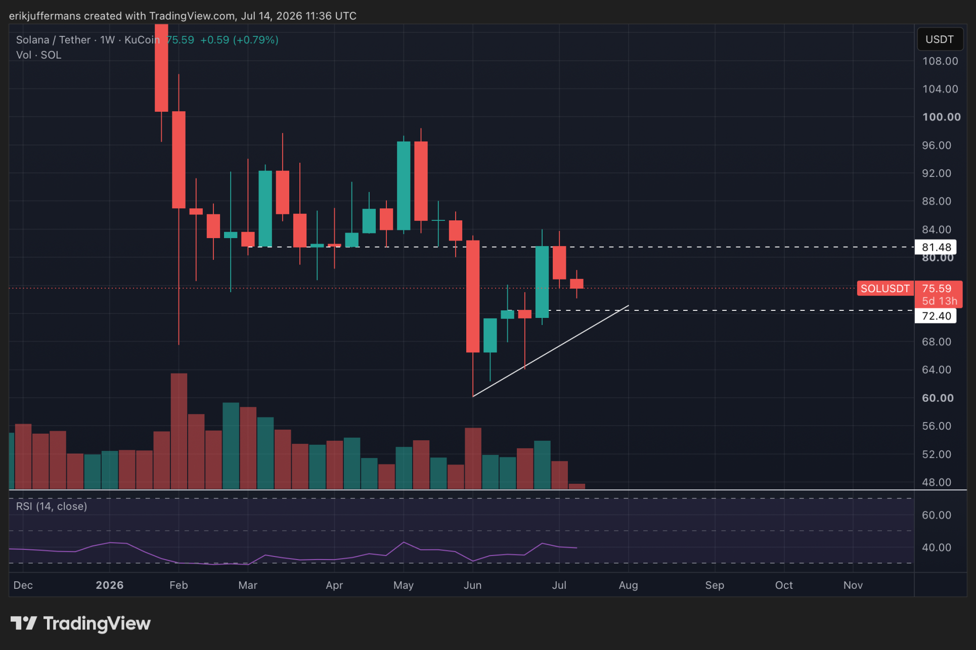The width and height of the screenshot is (976, 650).
Task: Click the latest red weekly candle
Action: [576, 284]
